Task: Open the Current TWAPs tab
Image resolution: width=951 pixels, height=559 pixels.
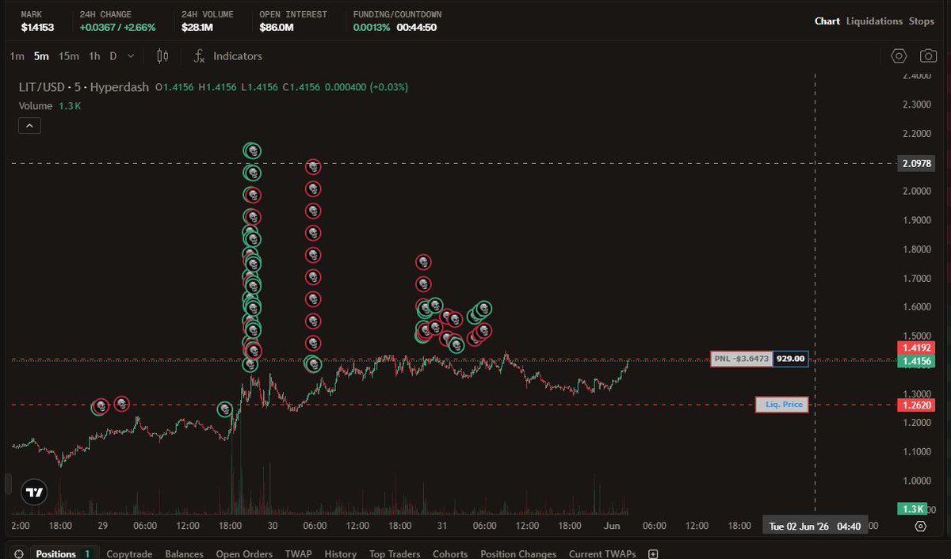Action: (602, 554)
